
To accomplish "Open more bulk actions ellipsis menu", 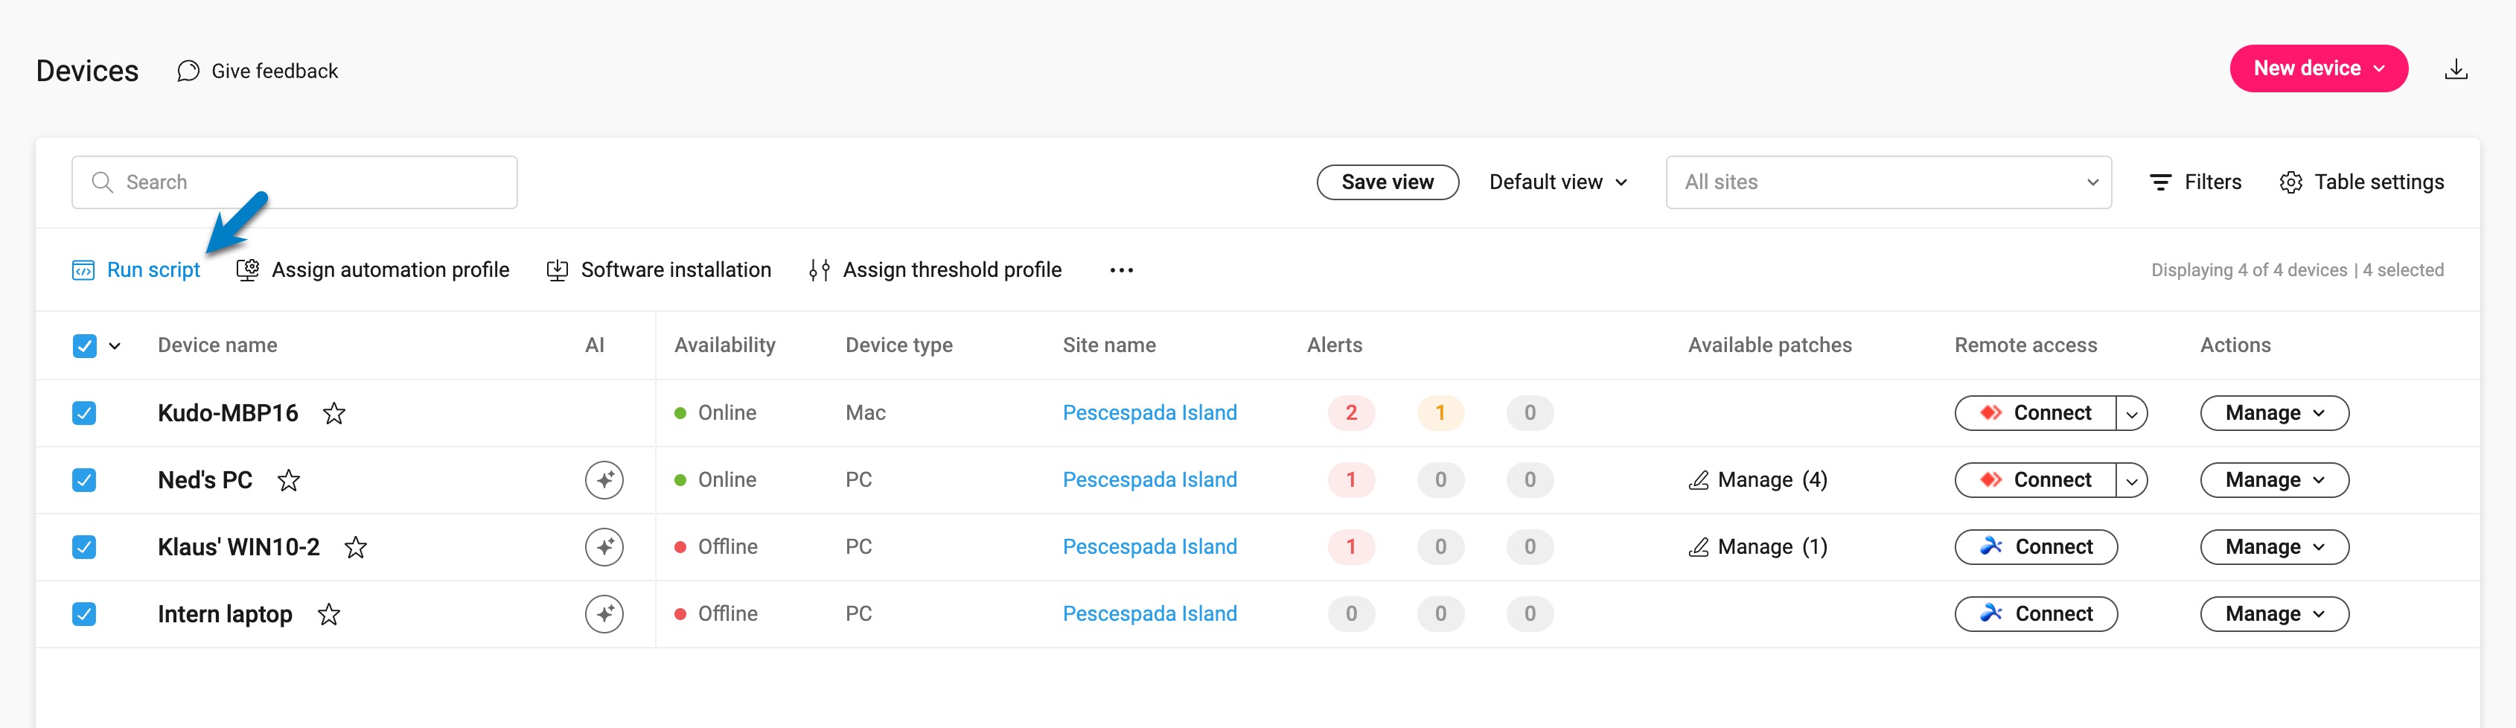I will point(1121,271).
